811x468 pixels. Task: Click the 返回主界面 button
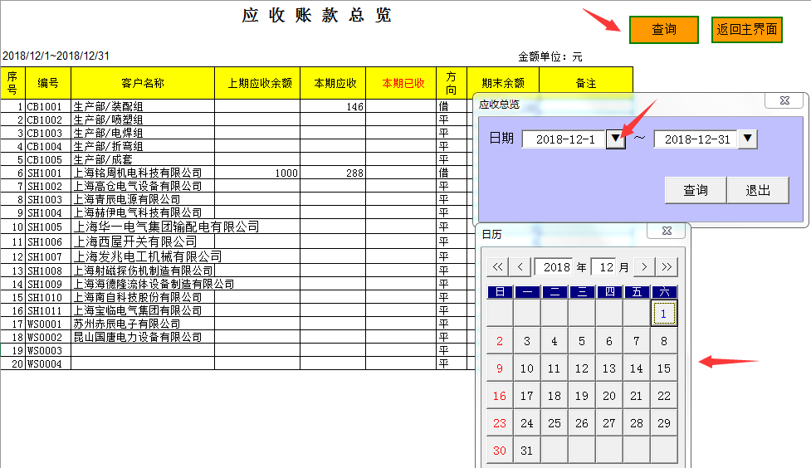(746, 30)
